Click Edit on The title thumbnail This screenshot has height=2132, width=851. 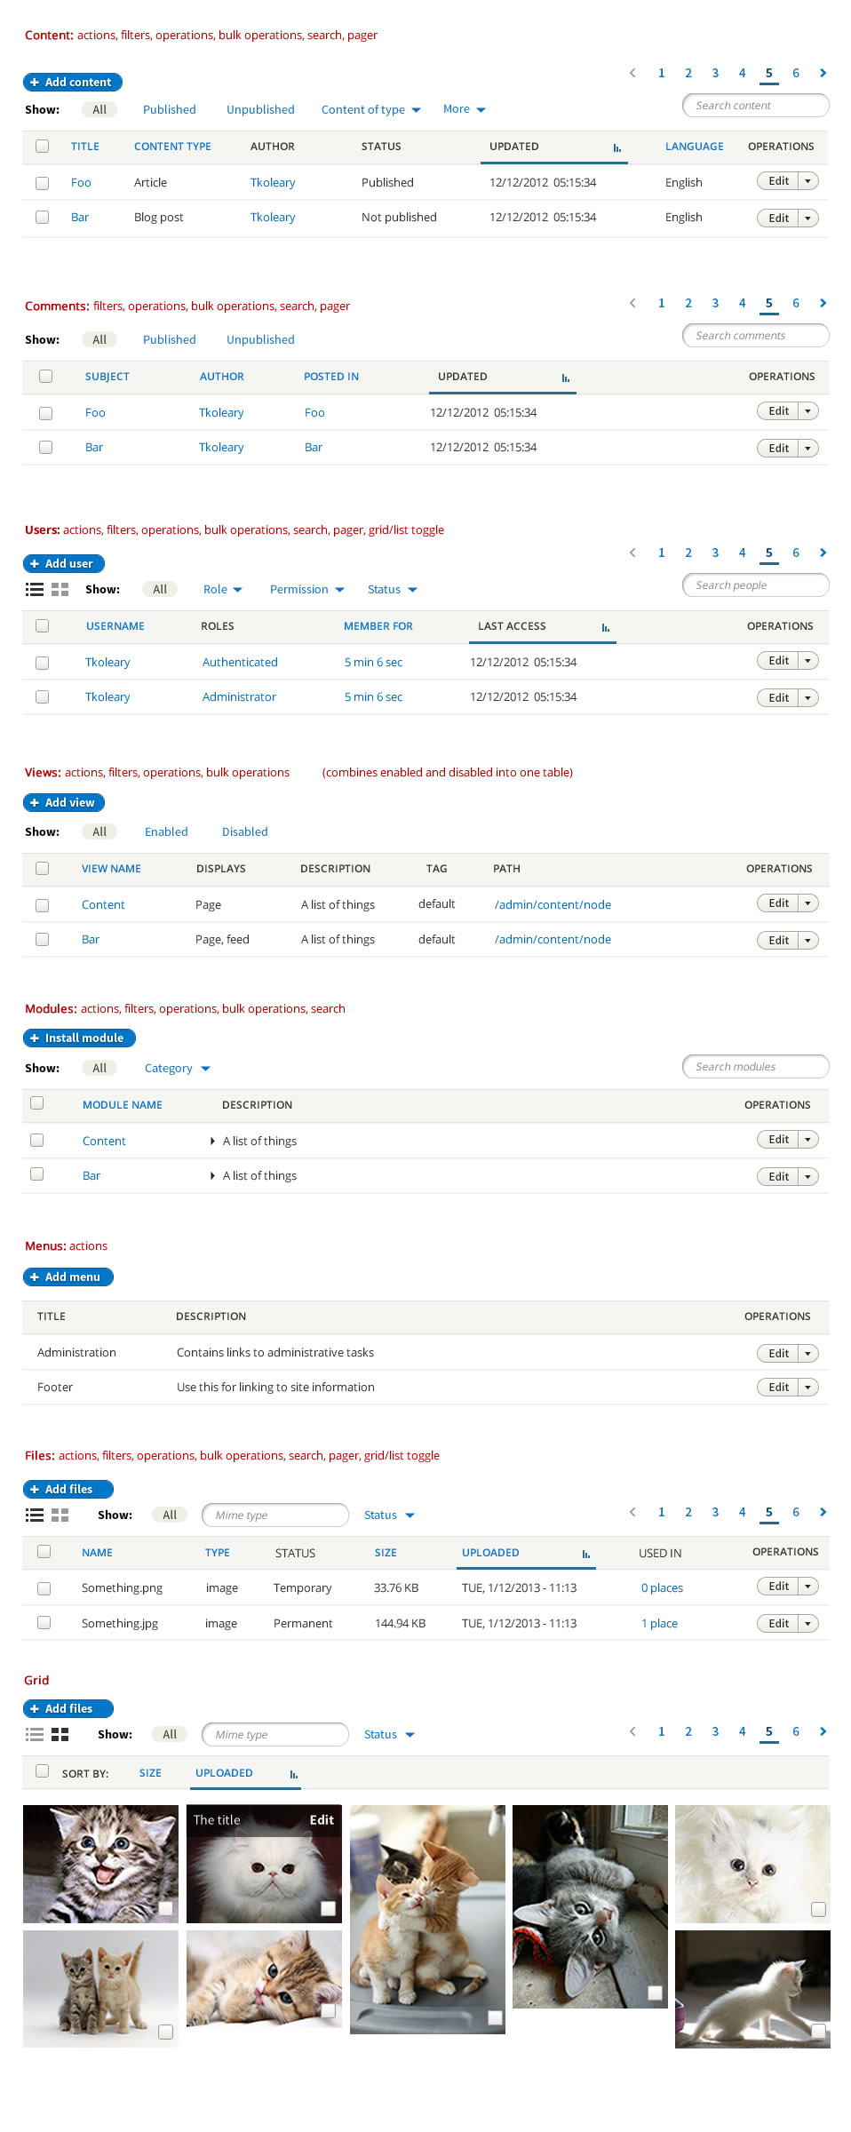coord(322,1819)
